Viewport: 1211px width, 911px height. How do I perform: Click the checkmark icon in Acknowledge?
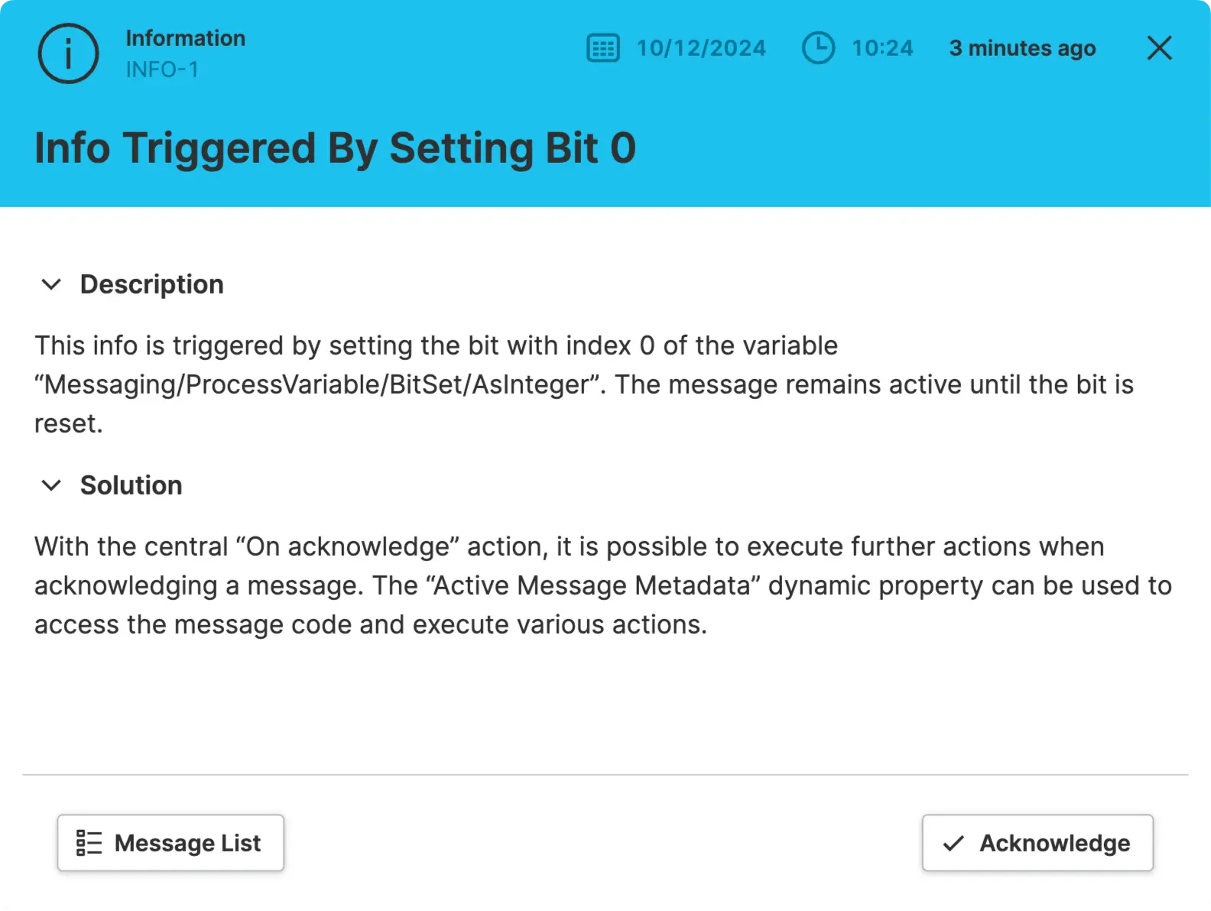[953, 843]
